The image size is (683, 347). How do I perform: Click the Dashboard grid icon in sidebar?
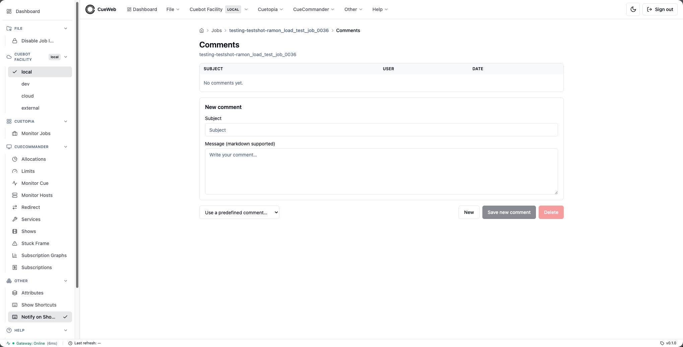pos(9,11)
